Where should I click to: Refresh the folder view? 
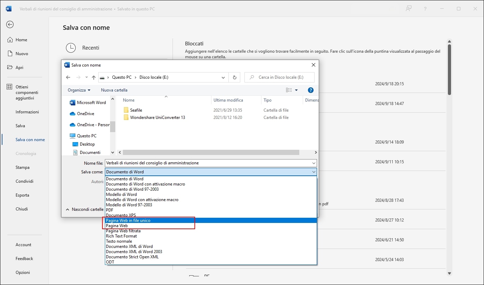[x=235, y=77]
